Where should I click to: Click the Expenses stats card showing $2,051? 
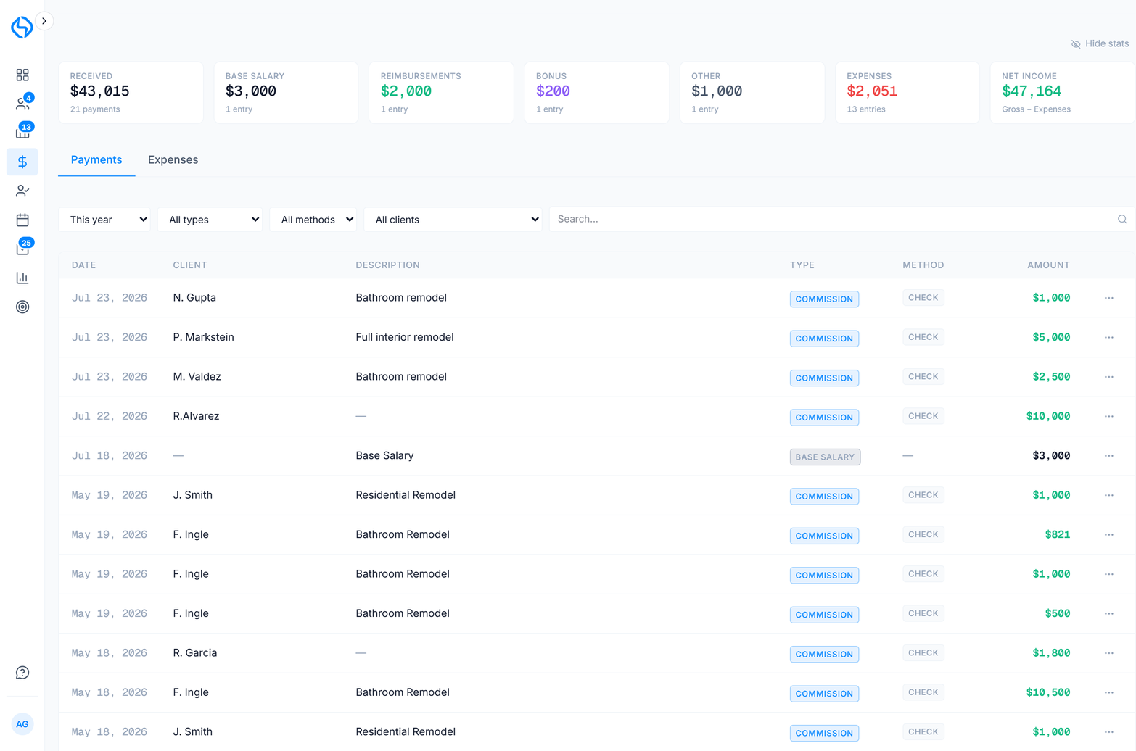pyautogui.click(x=907, y=92)
